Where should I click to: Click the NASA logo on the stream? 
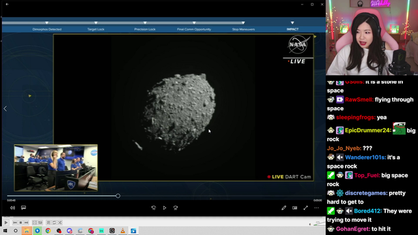298,44
